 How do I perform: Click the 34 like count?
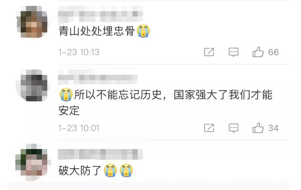pyautogui.click(x=273, y=128)
